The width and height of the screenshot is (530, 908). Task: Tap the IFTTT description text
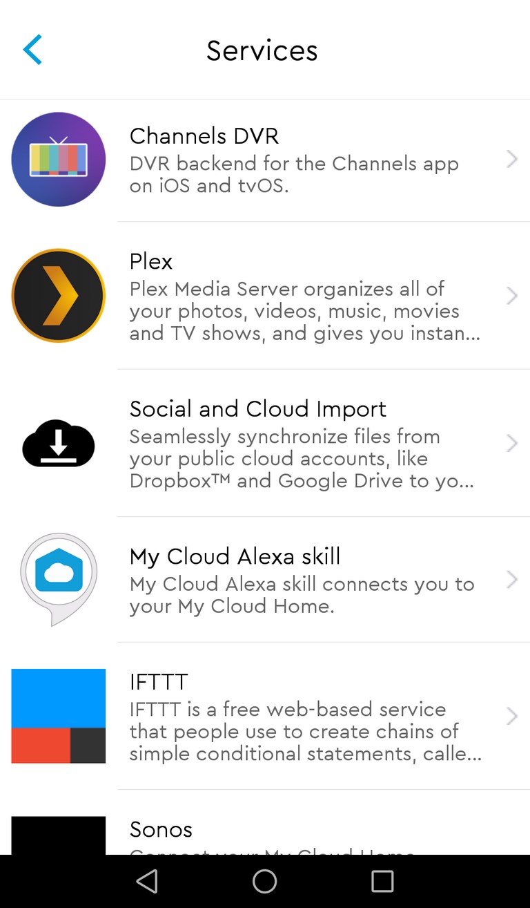(x=306, y=731)
